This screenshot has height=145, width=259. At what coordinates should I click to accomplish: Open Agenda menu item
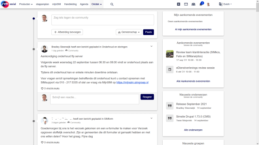pyautogui.click(x=84, y=4)
